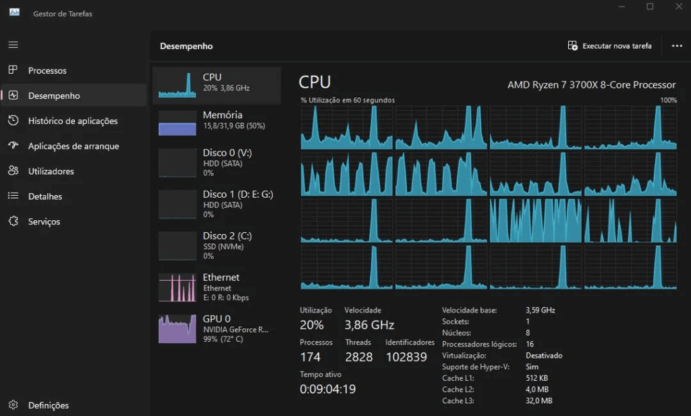The image size is (691, 416).
Task: Click the 20% Utilização value
Action: pyautogui.click(x=312, y=325)
